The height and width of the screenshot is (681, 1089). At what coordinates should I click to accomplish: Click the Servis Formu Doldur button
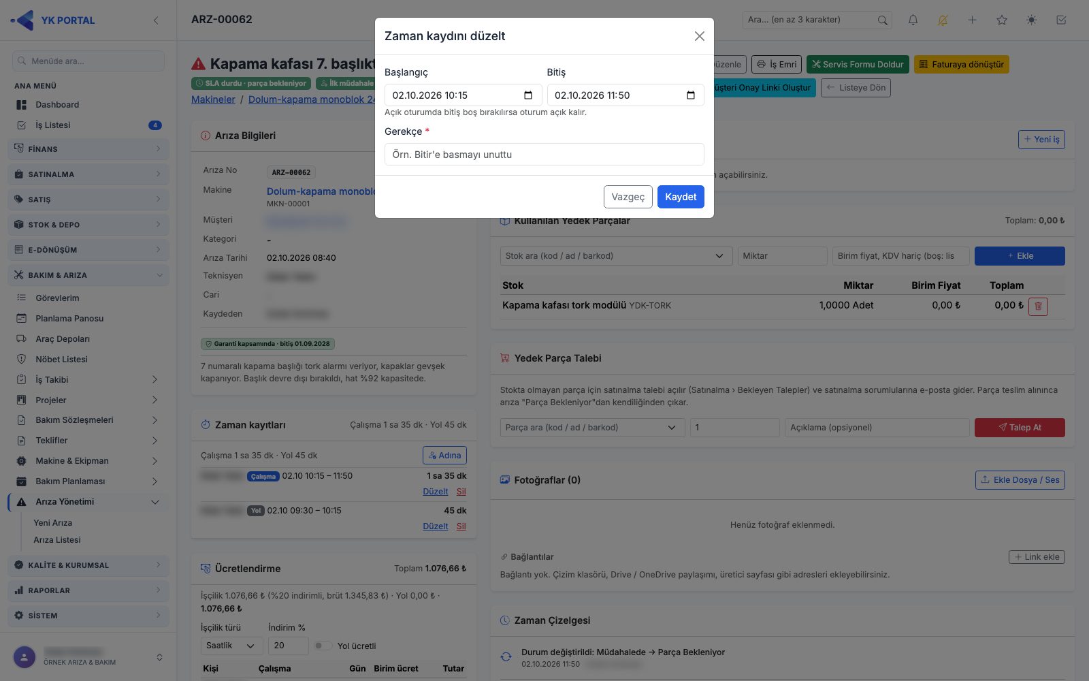[858, 65]
